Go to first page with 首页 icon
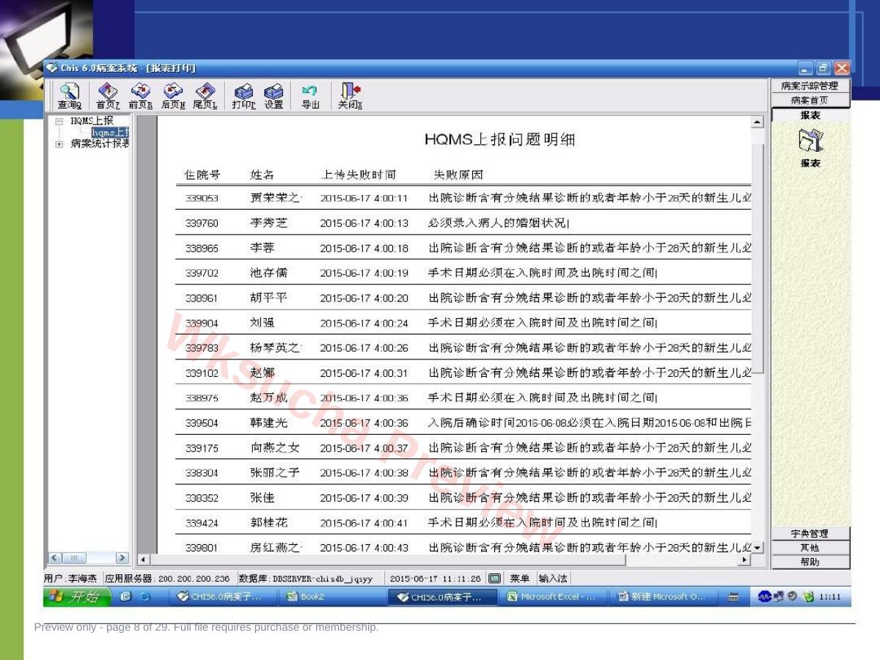880x660 pixels. tap(107, 96)
